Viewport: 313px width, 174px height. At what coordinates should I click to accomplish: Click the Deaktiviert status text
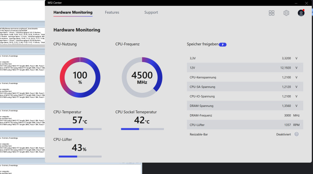pos(283,134)
